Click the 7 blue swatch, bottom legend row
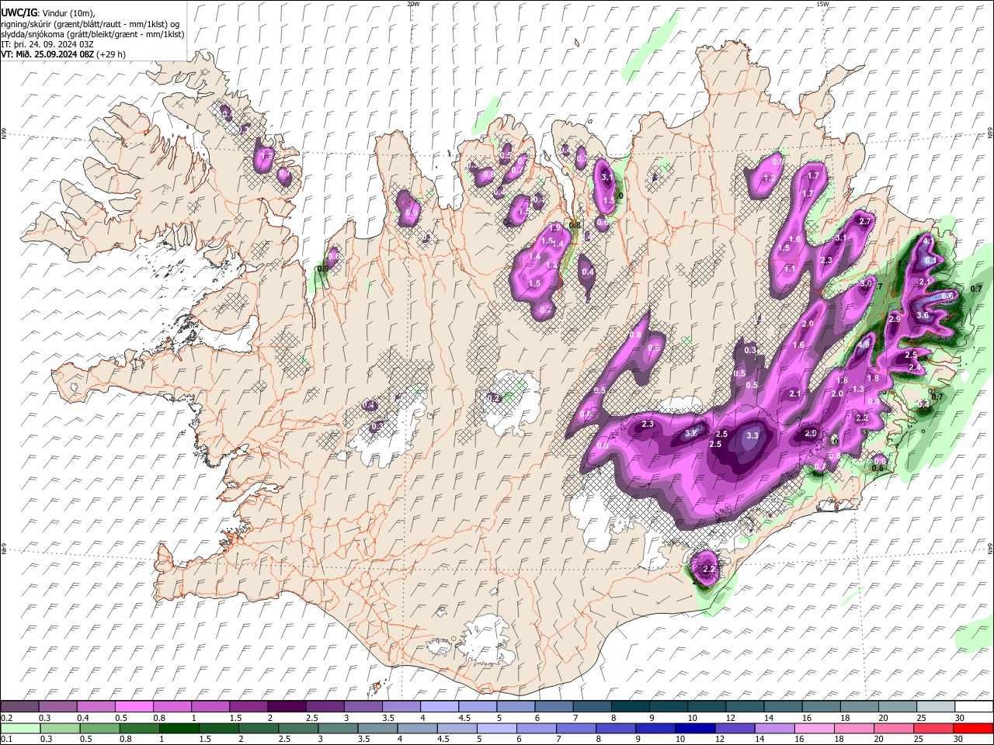The height and width of the screenshot is (745, 994). tap(575, 728)
